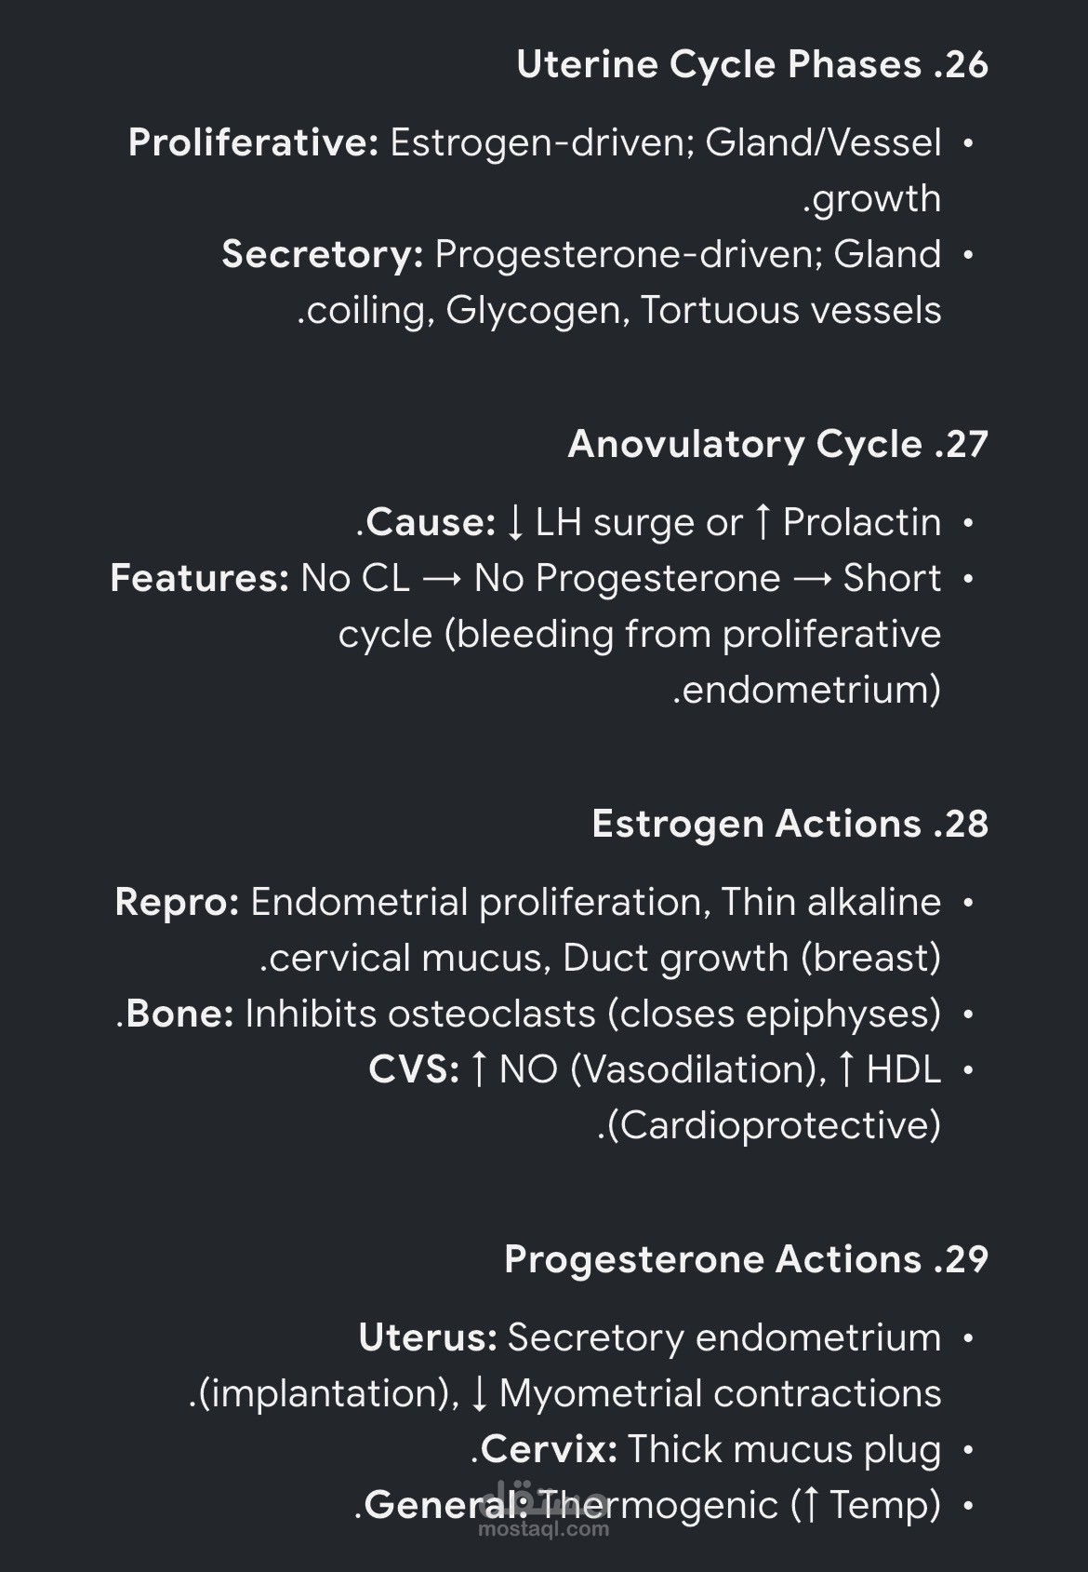Click 'LH surge or ↑ Prolactin' text
Viewport: 1088px width, 1572px height.
pyautogui.click(x=738, y=523)
